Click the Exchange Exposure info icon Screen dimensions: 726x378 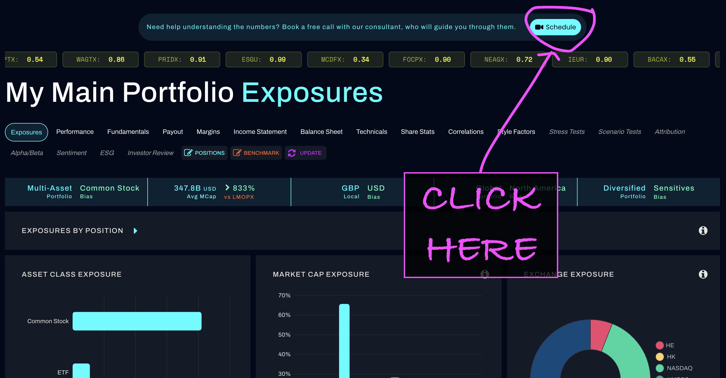pyautogui.click(x=703, y=274)
